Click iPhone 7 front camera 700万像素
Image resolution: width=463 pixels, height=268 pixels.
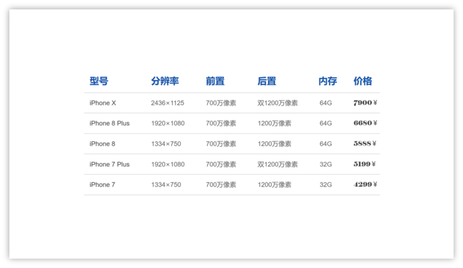pos(221,185)
